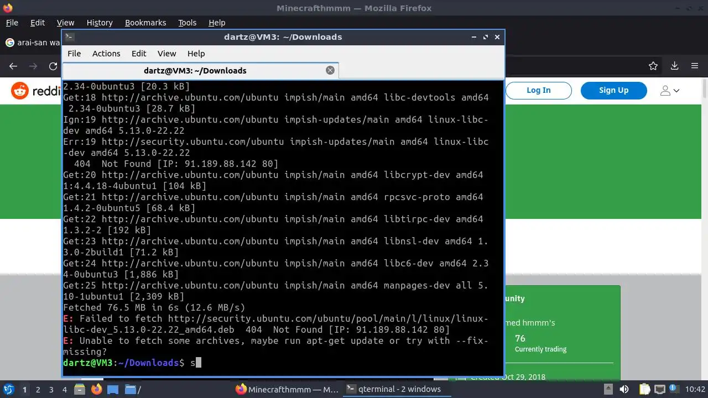Launch Firefox from panel quicklaunch

click(97, 389)
